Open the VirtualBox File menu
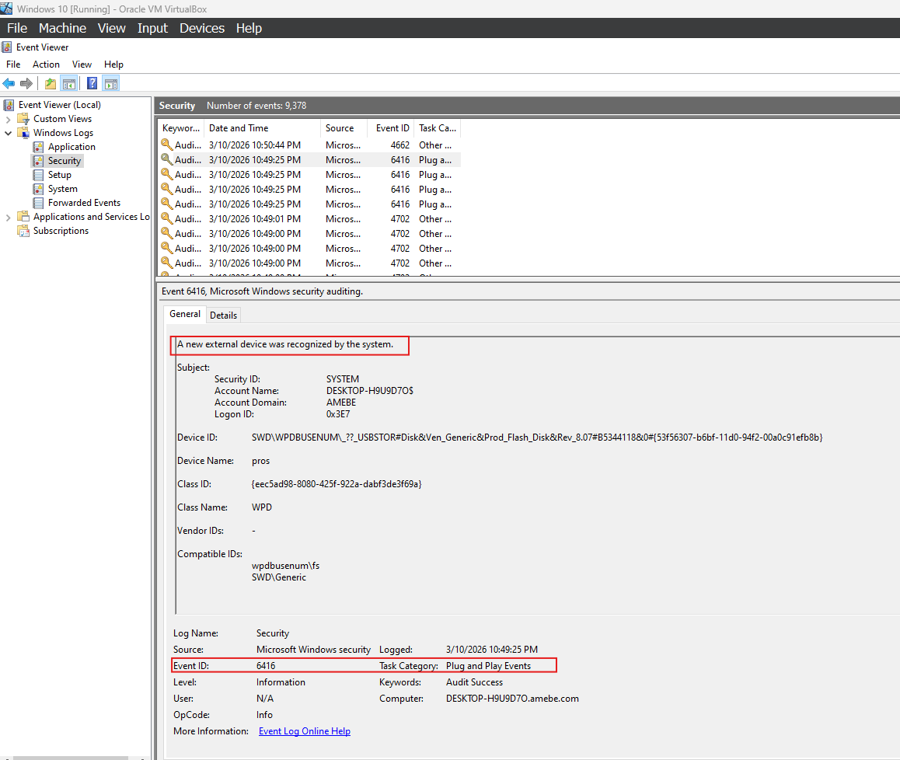900x760 pixels. click(x=17, y=28)
